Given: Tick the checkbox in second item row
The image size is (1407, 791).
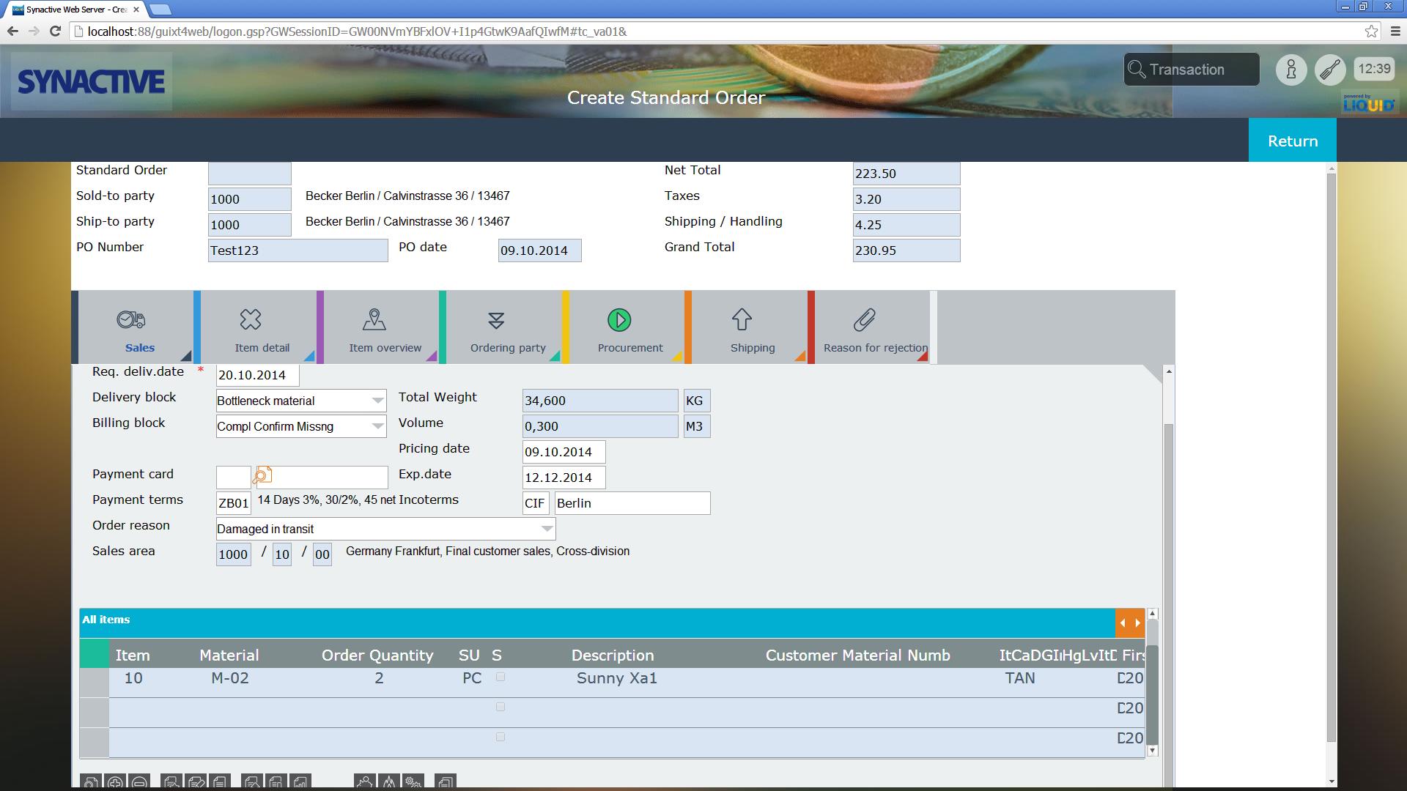Looking at the screenshot, I should pyautogui.click(x=501, y=708).
